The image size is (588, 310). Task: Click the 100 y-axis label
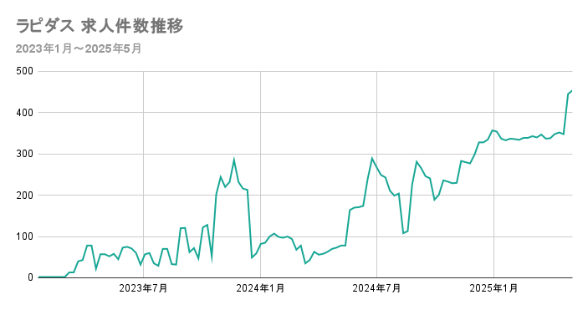tap(24, 236)
